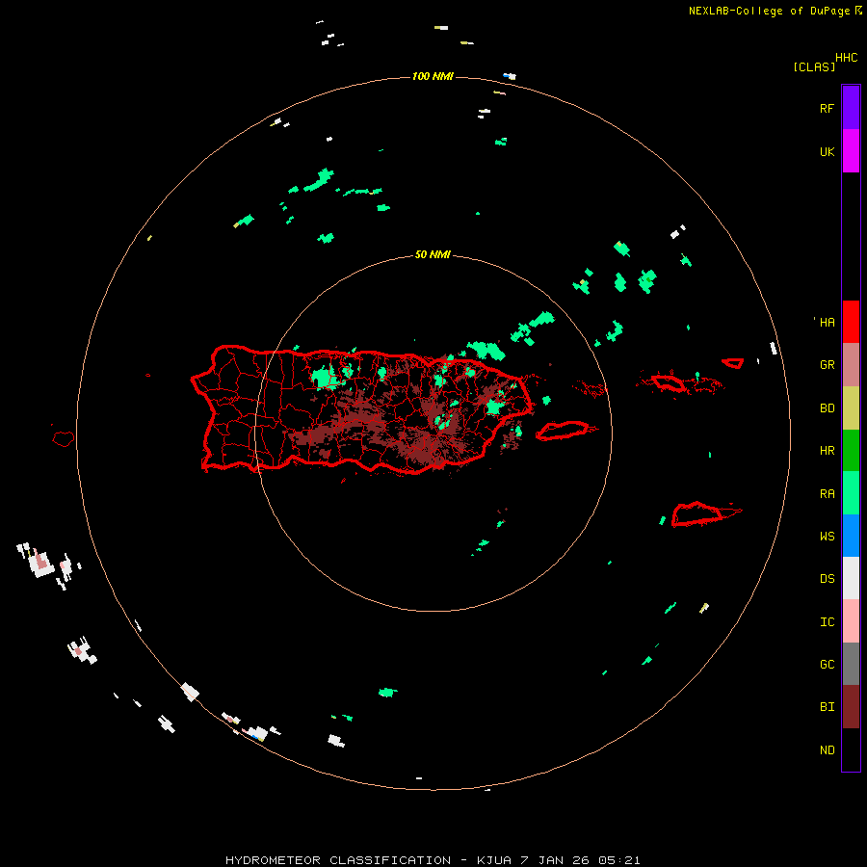Screen dimensions: 867x867
Task: Select the GR dusty pink legend swatch
Action: tap(851, 365)
